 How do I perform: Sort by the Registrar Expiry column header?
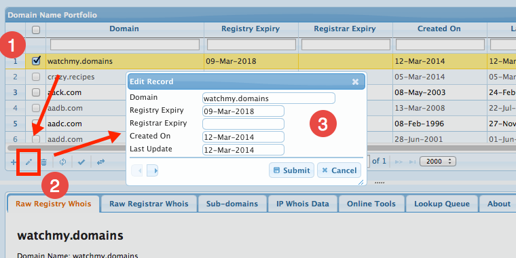pyautogui.click(x=345, y=29)
